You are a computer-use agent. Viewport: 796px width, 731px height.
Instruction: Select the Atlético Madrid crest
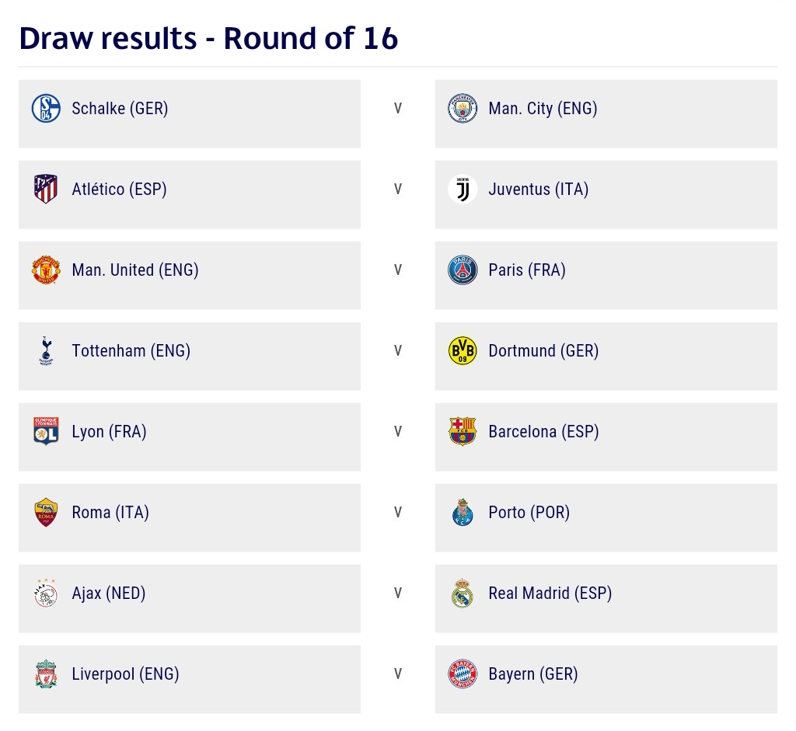point(46,190)
